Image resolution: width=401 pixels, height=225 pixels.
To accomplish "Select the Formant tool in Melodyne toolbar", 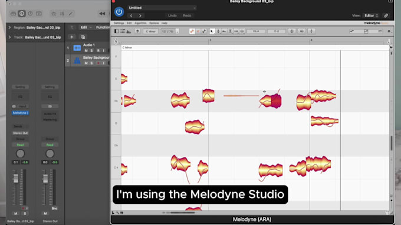I will [224, 31].
